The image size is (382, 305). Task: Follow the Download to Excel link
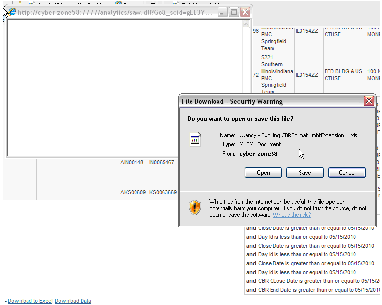point(30,301)
